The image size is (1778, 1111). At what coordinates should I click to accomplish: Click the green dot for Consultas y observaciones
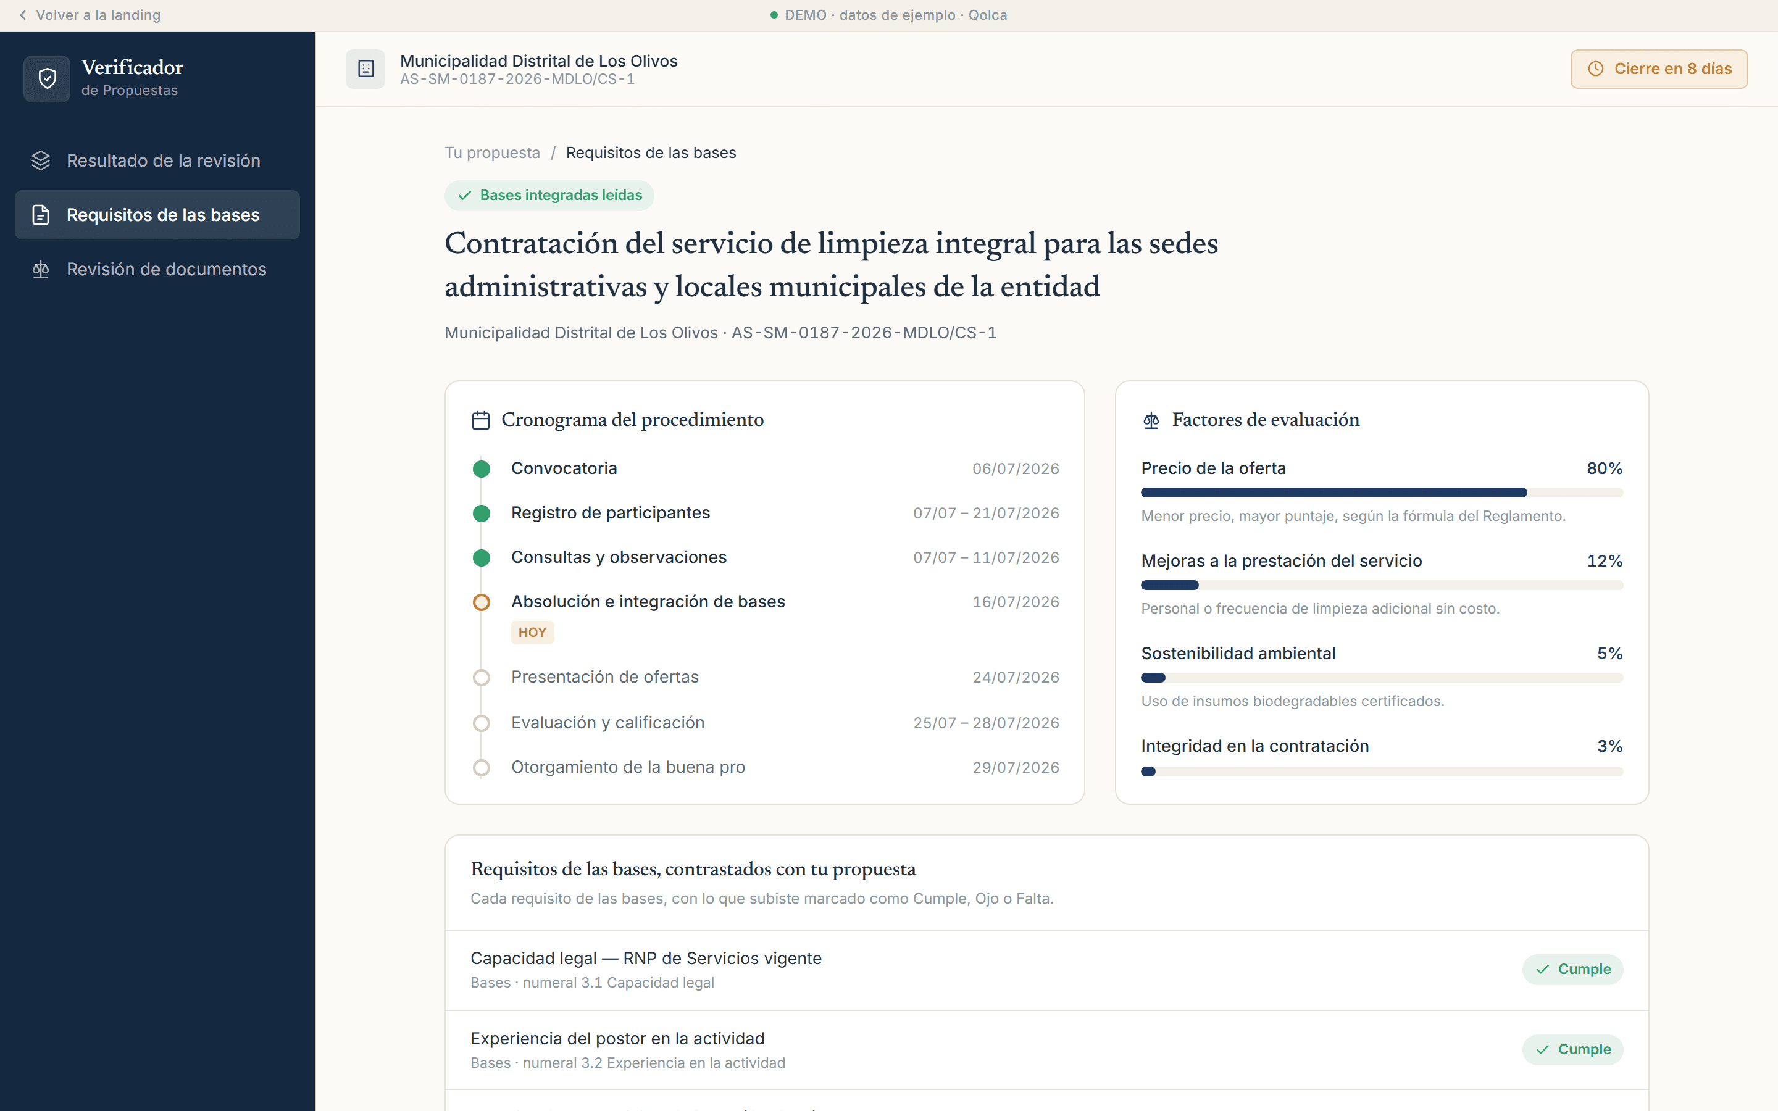pyautogui.click(x=482, y=558)
